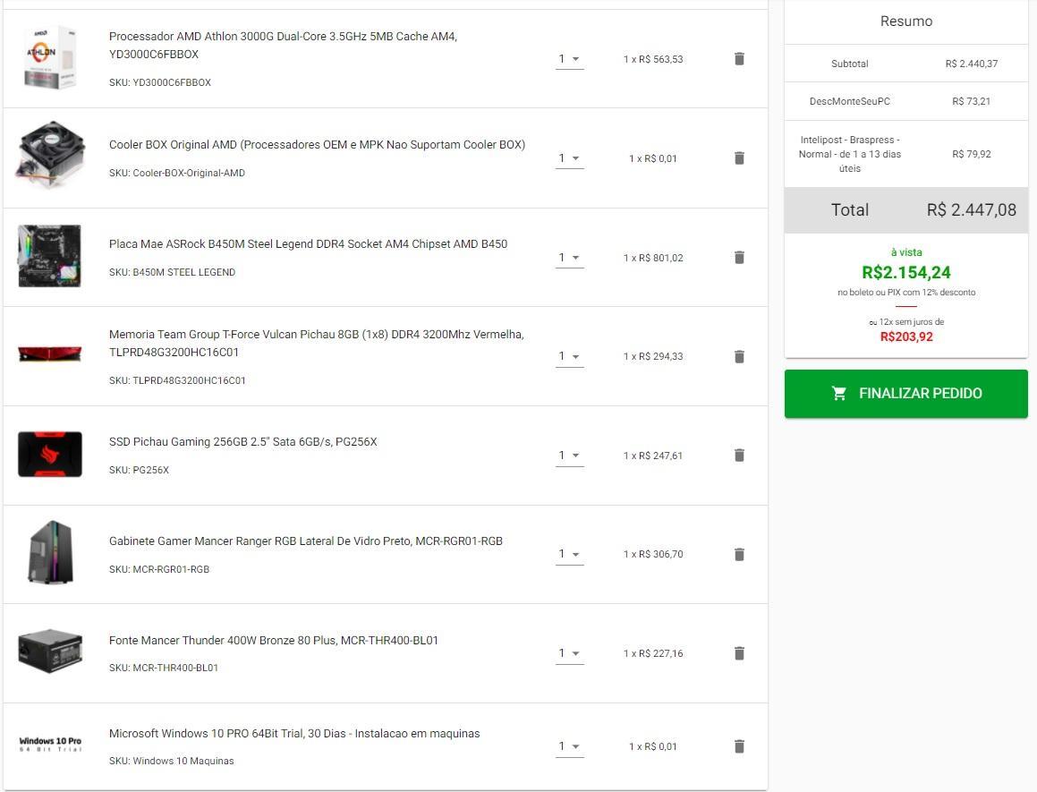This screenshot has height=792, width=1037.
Task: Select SKU: B450M STEEL LEGEND text
Action: point(172,272)
